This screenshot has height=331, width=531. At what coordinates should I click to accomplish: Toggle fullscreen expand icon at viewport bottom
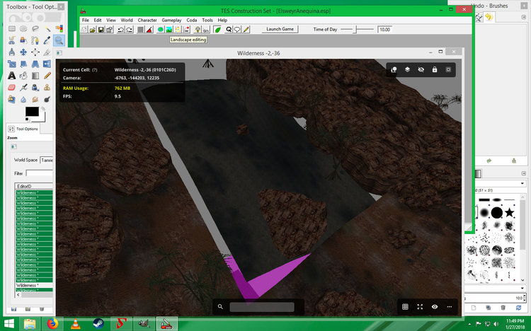(x=420, y=307)
